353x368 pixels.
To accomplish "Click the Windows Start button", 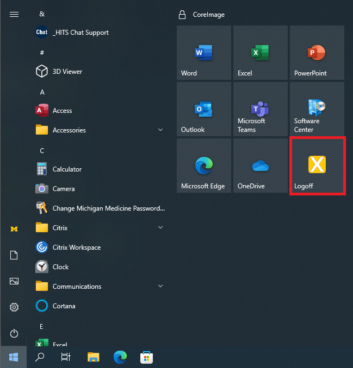I will coord(14,357).
